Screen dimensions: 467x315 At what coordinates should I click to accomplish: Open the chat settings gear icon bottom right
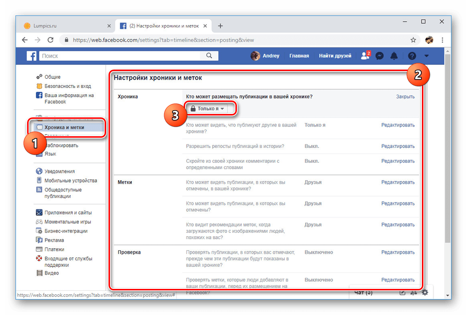click(425, 292)
